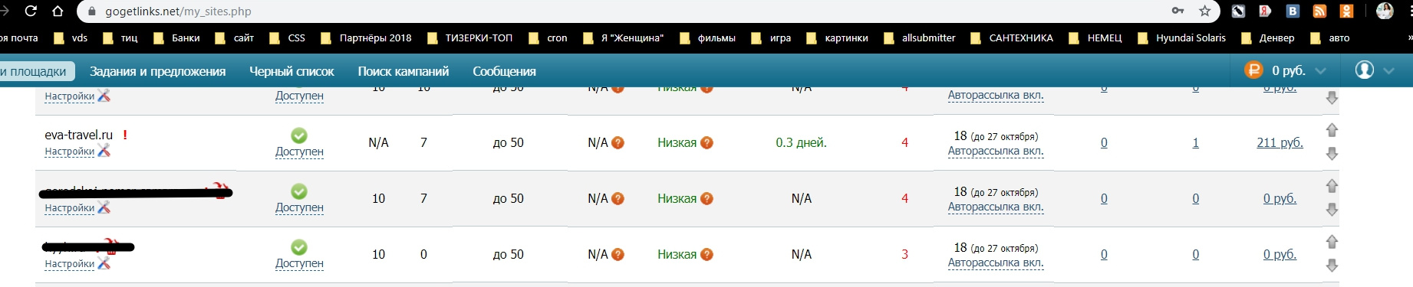Reload the page with the refresh icon
Viewport: 1413px width, 287px height.
(x=31, y=11)
